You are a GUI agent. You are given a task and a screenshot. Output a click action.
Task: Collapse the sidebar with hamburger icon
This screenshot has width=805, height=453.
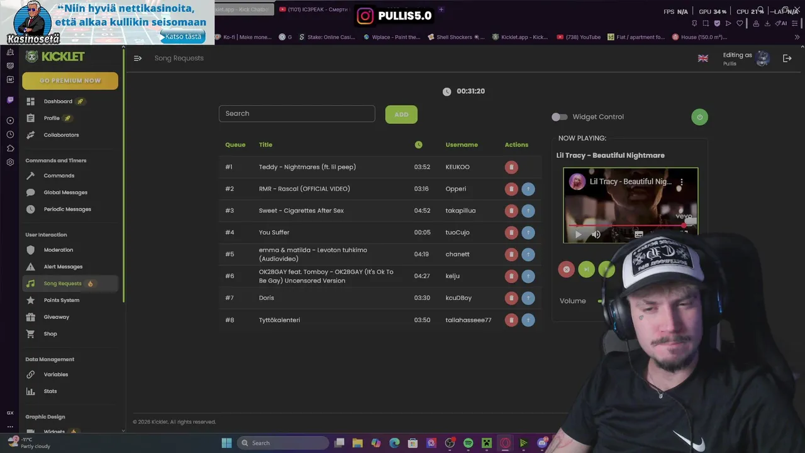point(138,58)
